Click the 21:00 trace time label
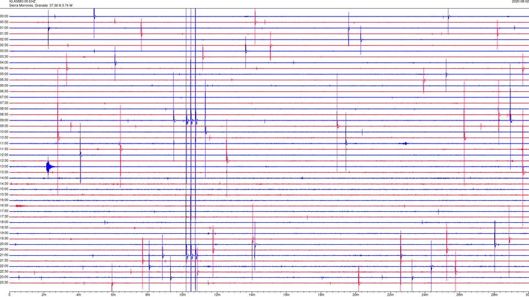 pos(4,255)
